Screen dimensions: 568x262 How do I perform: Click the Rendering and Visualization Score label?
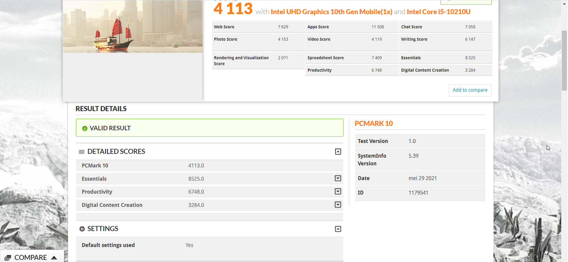[241, 61]
